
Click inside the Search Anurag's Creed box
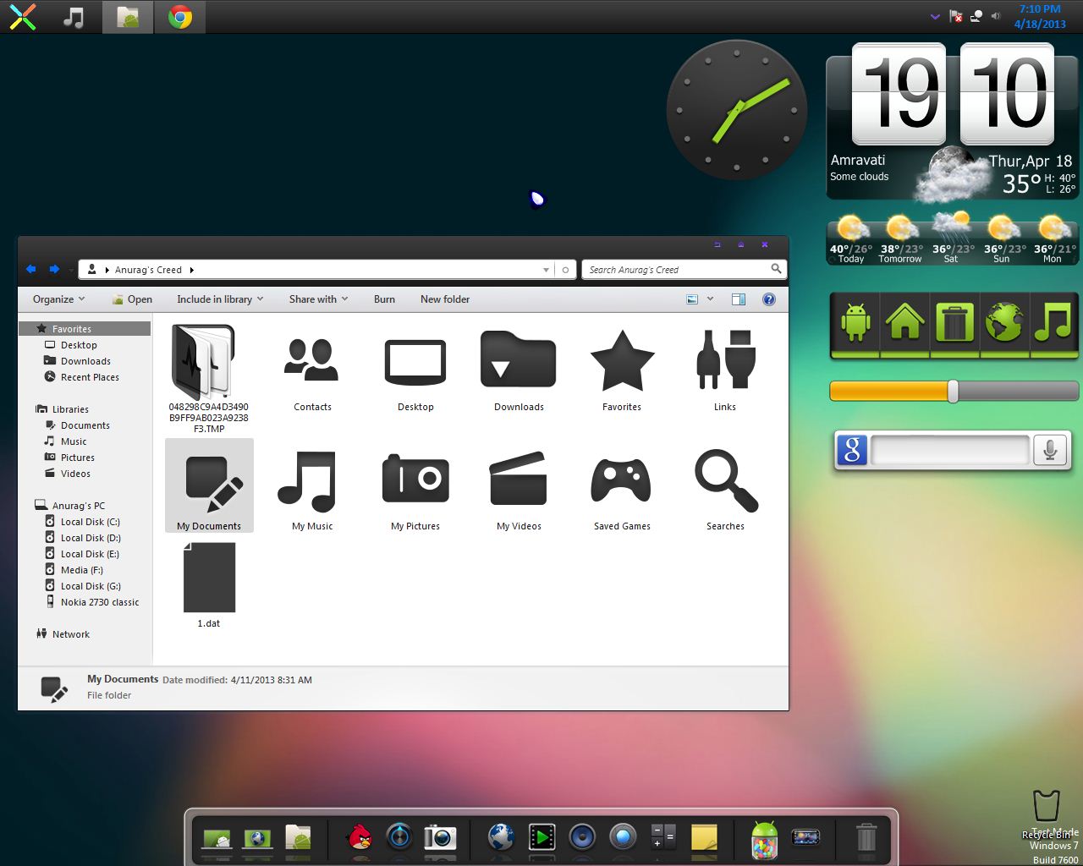point(677,269)
